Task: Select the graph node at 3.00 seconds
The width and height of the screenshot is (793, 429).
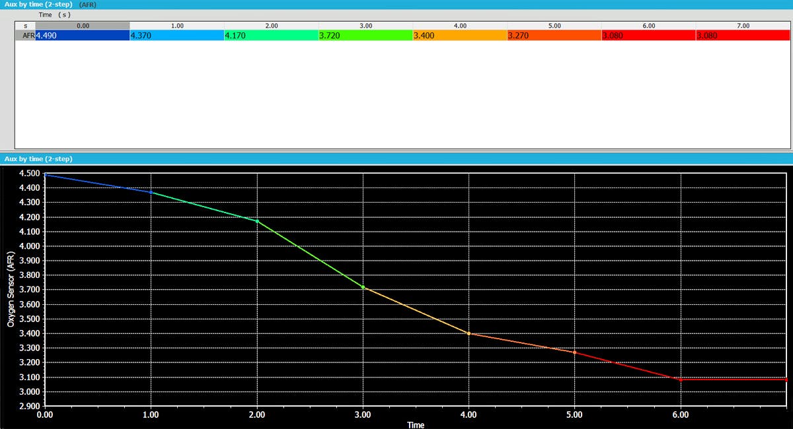Action: [x=363, y=287]
